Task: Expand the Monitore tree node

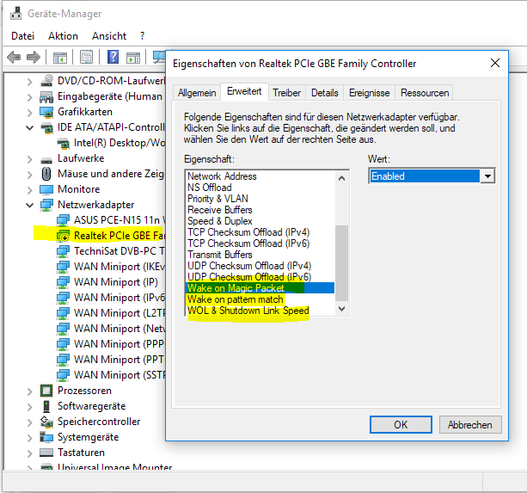Action: (x=29, y=189)
